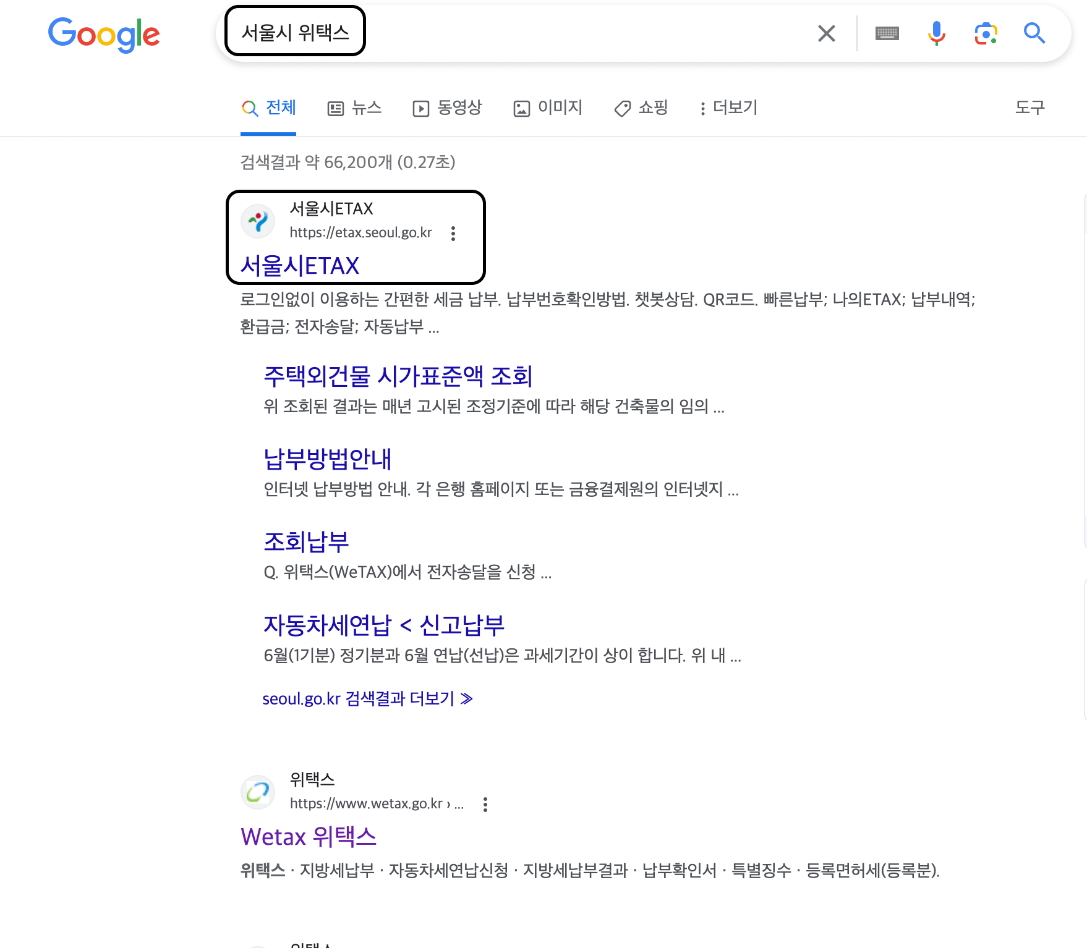Click the search input containing 서울시 위택스
Screen dimensions: 1087x948
click(x=519, y=33)
